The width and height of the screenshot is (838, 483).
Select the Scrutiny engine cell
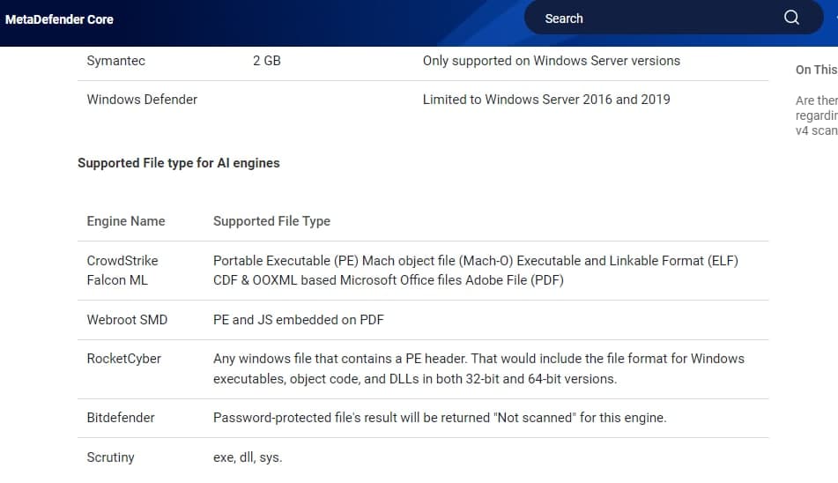[111, 457]
